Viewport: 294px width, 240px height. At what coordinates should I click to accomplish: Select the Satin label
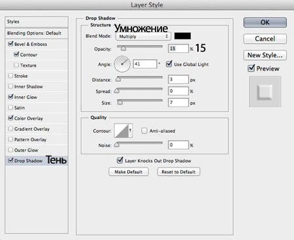20,108
